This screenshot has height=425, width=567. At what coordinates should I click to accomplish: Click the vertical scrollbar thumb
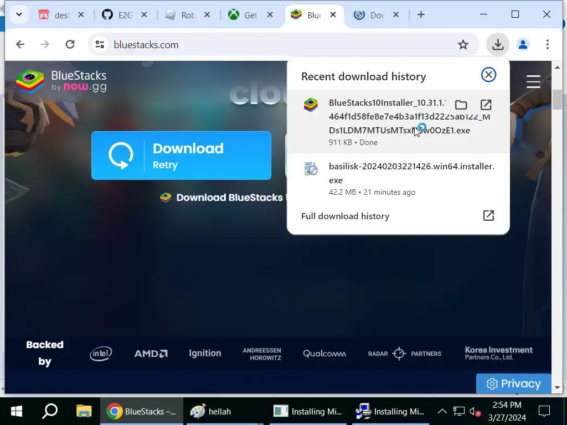tap(557, 99)
